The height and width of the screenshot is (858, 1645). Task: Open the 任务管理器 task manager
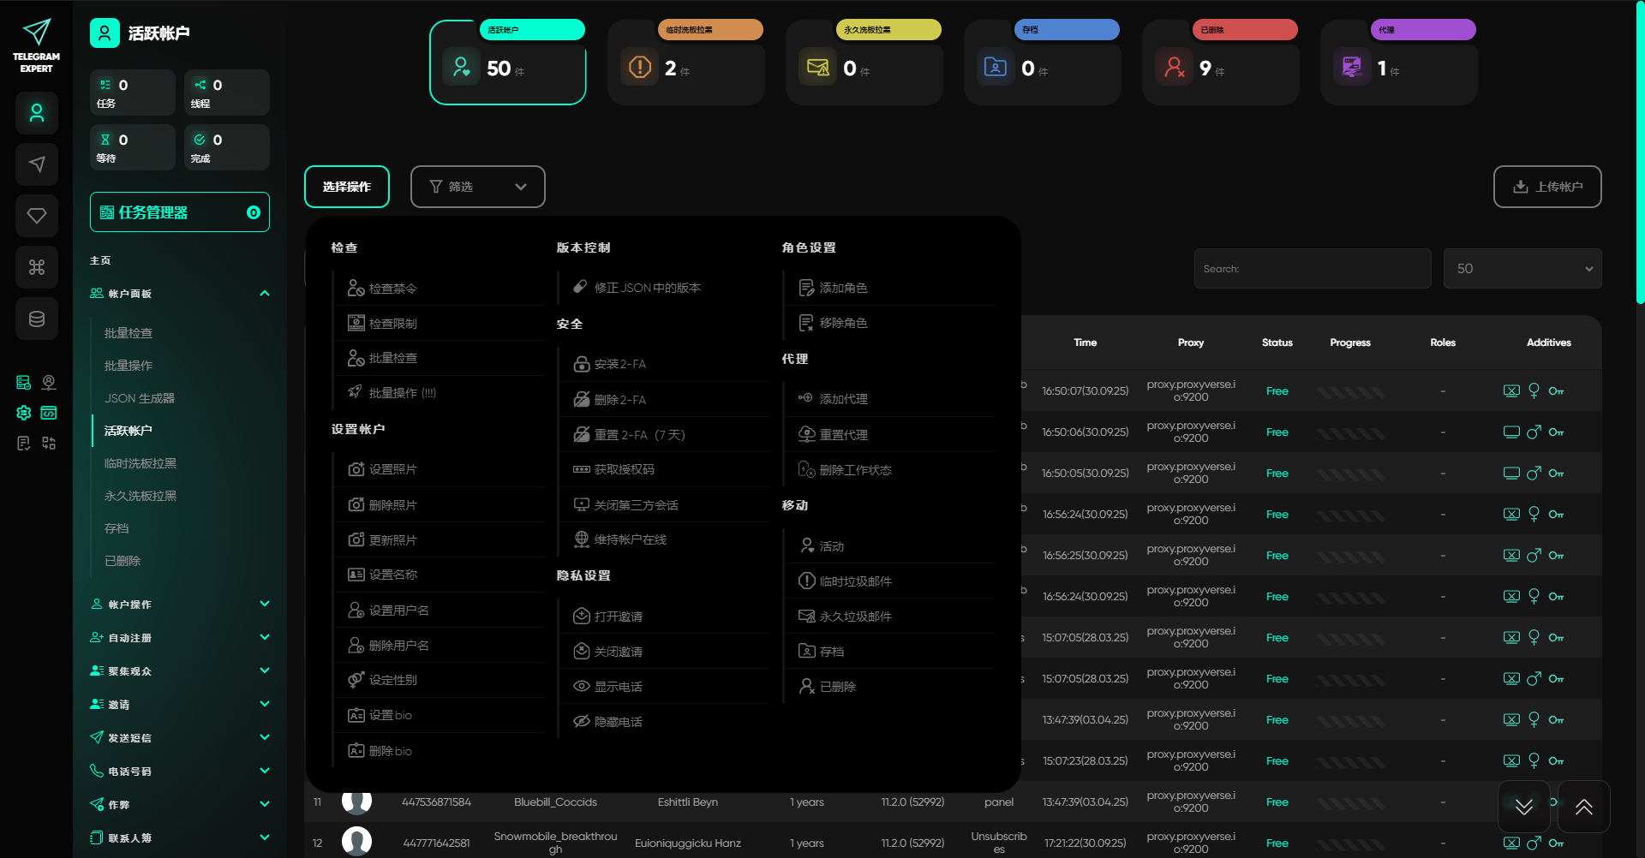(180, 212)
